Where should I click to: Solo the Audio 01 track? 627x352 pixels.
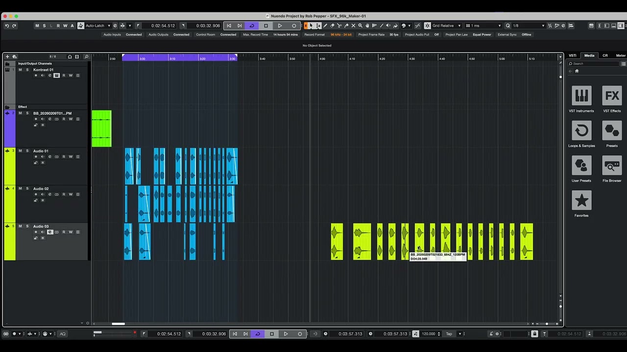27,151
